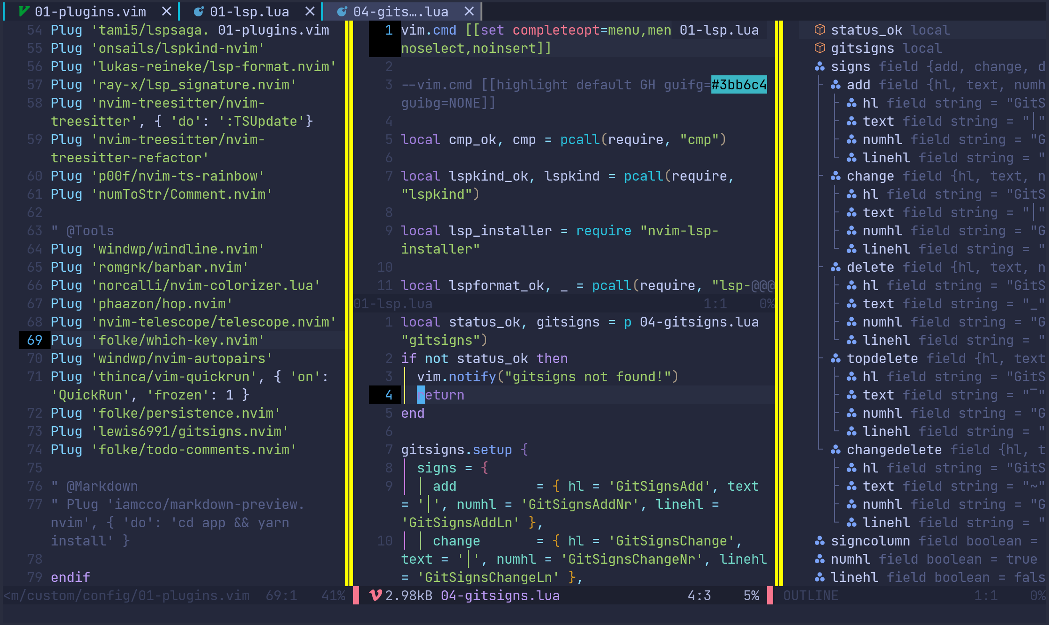Screen dimensions: 1049x625
Task: Click the hl field icon under the add node
Action: (x=851, y=103)
